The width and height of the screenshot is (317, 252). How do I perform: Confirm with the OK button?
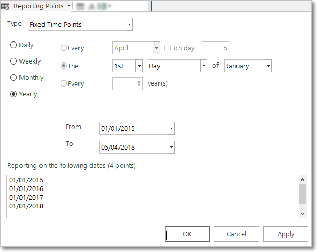pyautogui.click(x=187, y=234)
